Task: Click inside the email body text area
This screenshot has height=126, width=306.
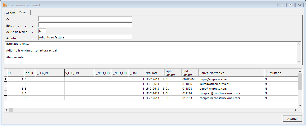Action: point(150,52)
